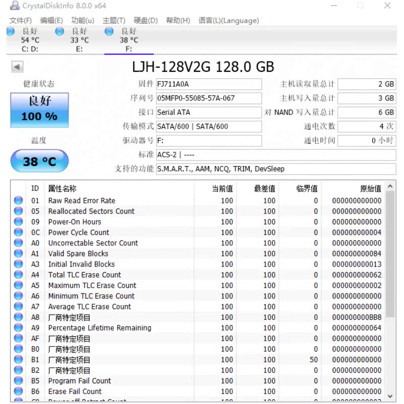This screenshot has height=404, width=404.
Task: Select the F: disk tab at 38 °C
Action: point(129,40)
